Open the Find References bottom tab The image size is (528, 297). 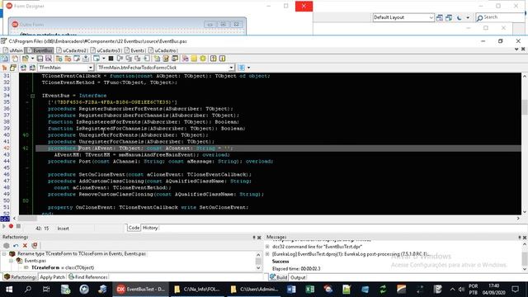tap(88, 277)
